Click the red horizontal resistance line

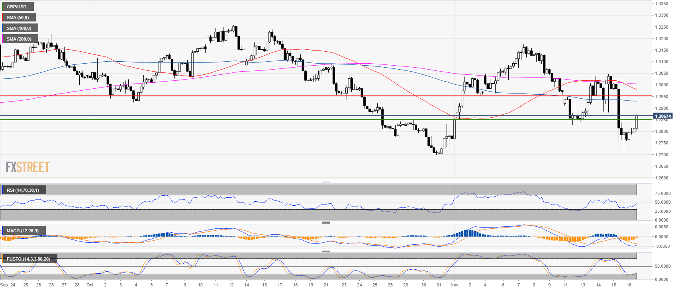coord(326,96)
